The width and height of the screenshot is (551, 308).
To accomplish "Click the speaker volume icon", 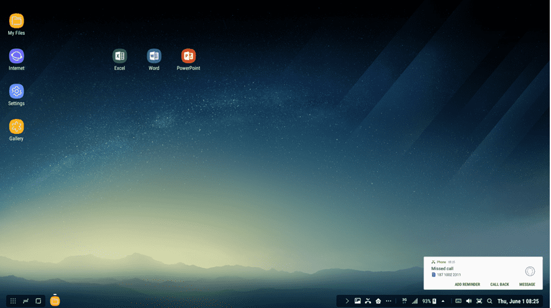I will tap(469, 301).
